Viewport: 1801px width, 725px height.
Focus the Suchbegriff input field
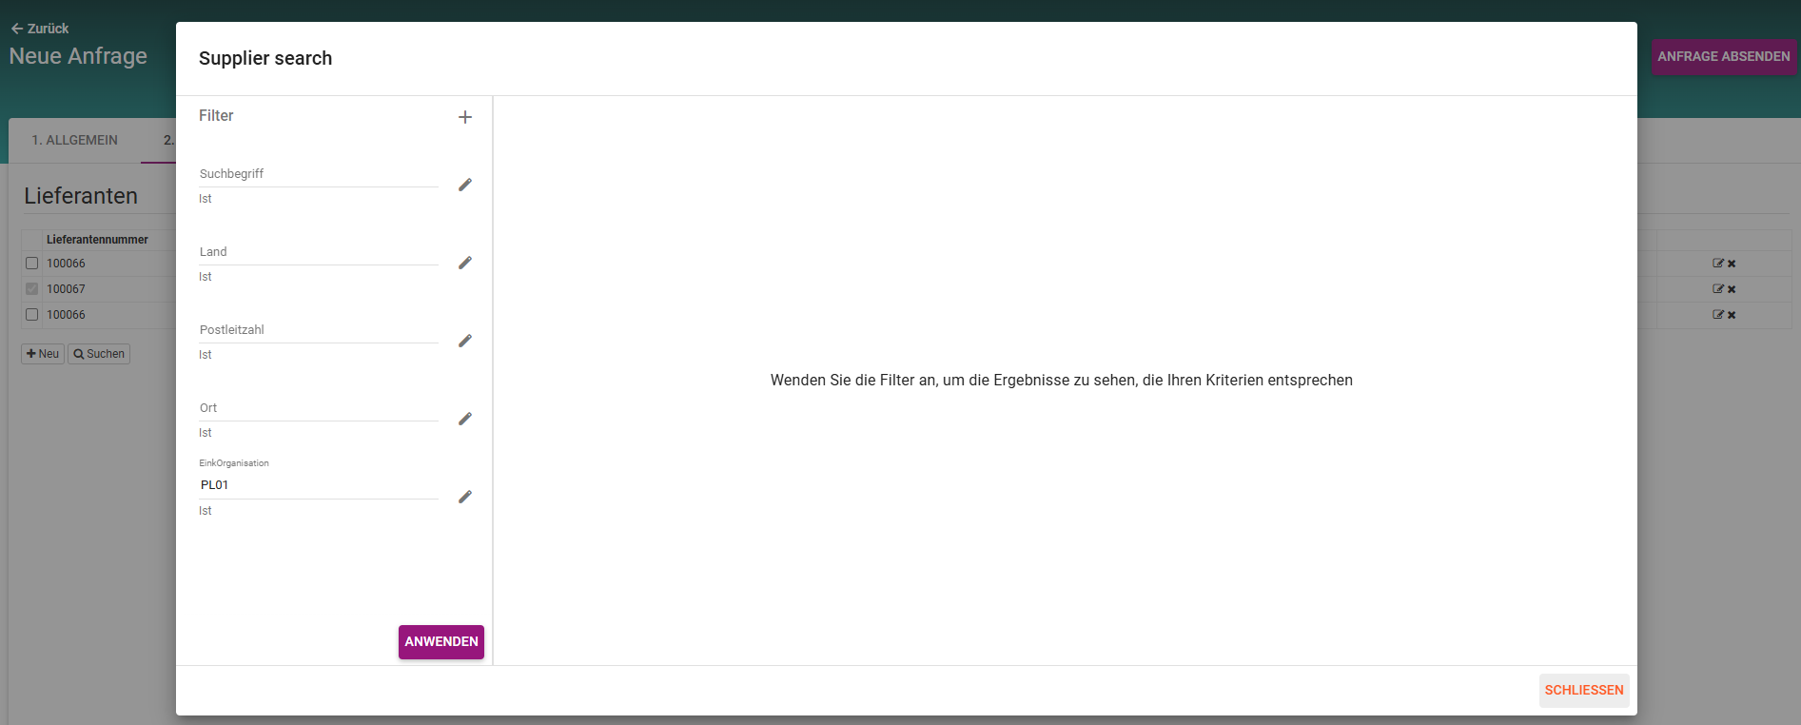(318, 174)
